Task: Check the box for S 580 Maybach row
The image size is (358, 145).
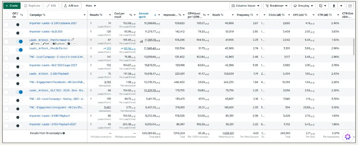Action: (6, 75)
